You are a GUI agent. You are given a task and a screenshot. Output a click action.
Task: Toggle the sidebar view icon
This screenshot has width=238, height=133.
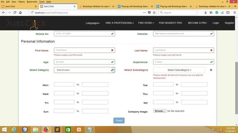pyautogui.click(x=228, y=13)
